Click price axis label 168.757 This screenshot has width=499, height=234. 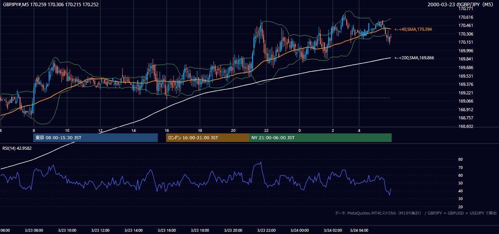[x=466, y=118]
